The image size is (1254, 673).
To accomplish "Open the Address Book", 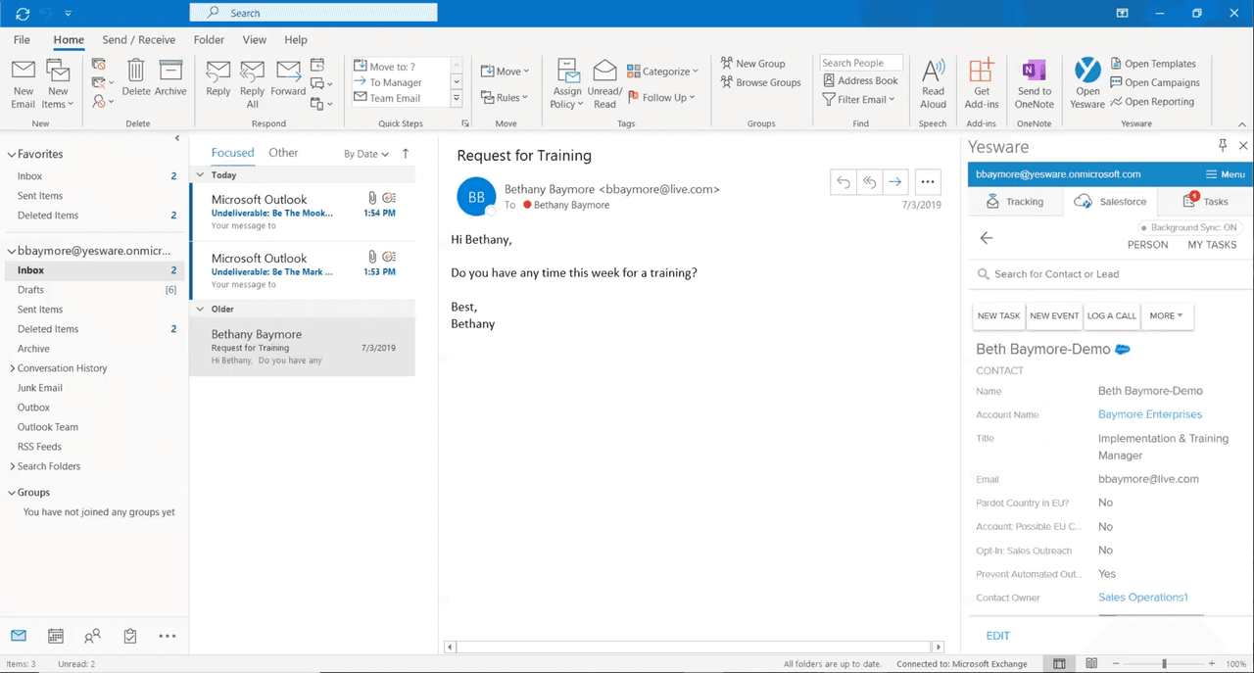I will click(x=860, y=80).
